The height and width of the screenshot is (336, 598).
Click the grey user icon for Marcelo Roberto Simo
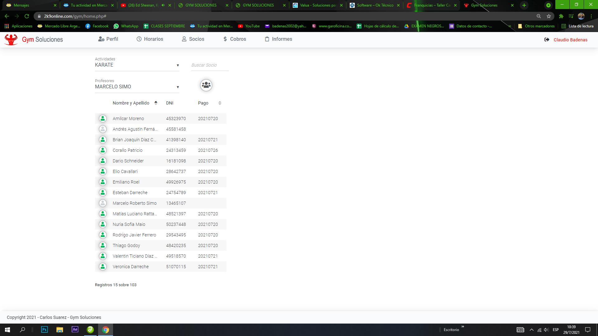103,203
